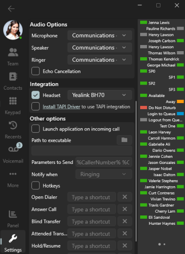Enable Launch application on incoming call
185x254 pixels.
click(36, 129)
